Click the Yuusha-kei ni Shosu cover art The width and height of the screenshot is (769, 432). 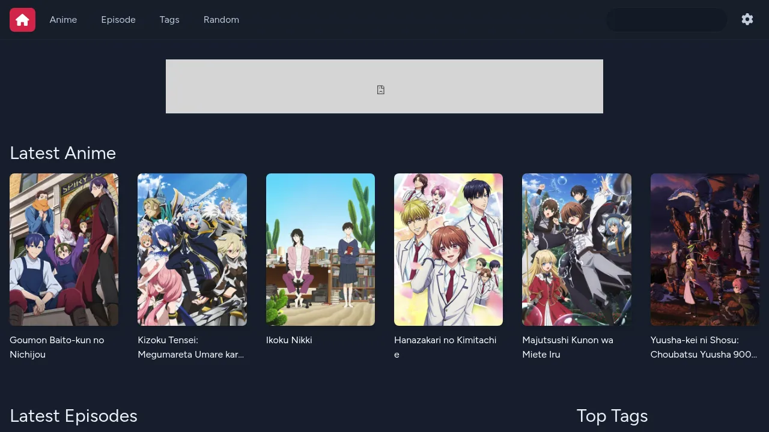point(704,249)
